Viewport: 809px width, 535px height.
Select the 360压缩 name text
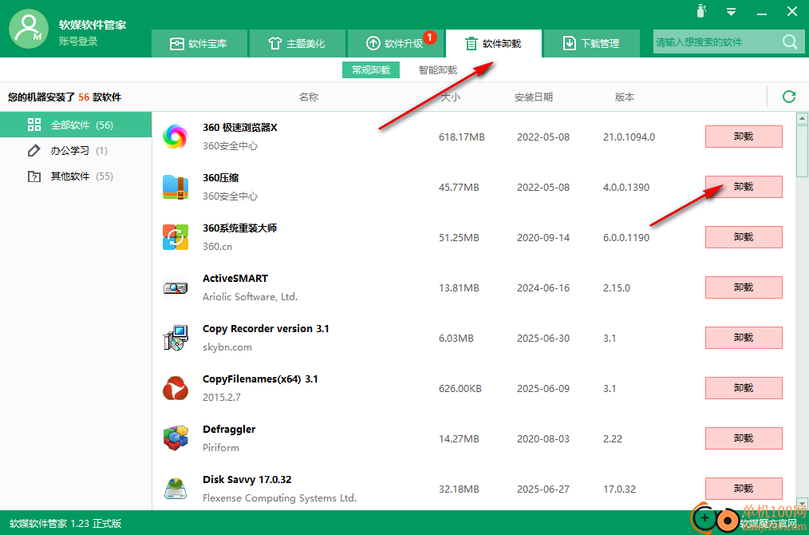[x=221, y=177]
